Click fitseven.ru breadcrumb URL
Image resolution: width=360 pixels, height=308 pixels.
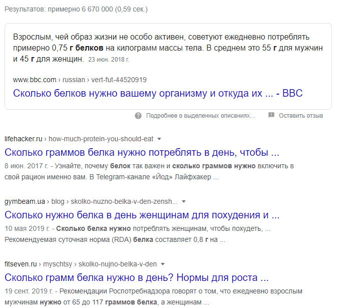pos(81,264)
